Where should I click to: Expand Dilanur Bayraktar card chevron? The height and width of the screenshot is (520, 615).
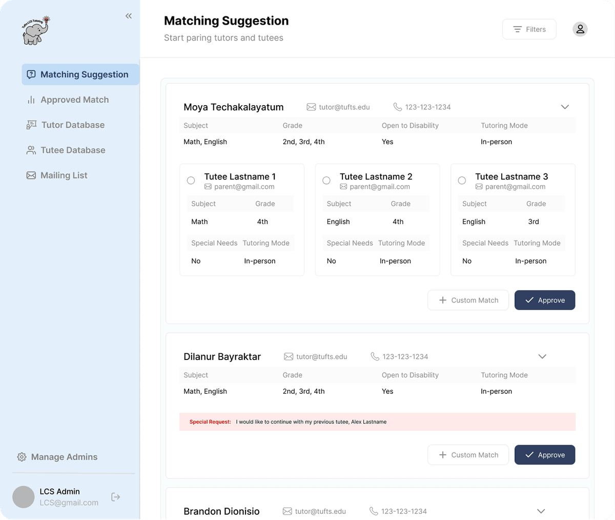coord(542,356)
